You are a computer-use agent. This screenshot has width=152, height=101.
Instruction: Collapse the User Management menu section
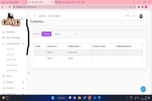pyautogui.click(x=23, y=44)
